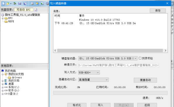Click the 时间 column header
Screen dimensions: 174x107
tap(57, 16)
